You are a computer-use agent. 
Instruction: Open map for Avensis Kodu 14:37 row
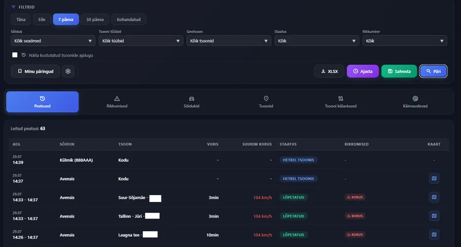point(434,178)
